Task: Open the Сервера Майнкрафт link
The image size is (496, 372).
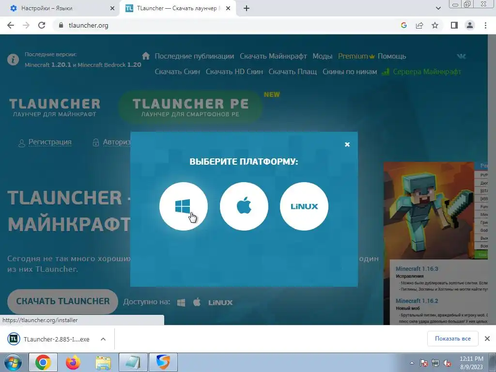Action: (x=421, y=72)
